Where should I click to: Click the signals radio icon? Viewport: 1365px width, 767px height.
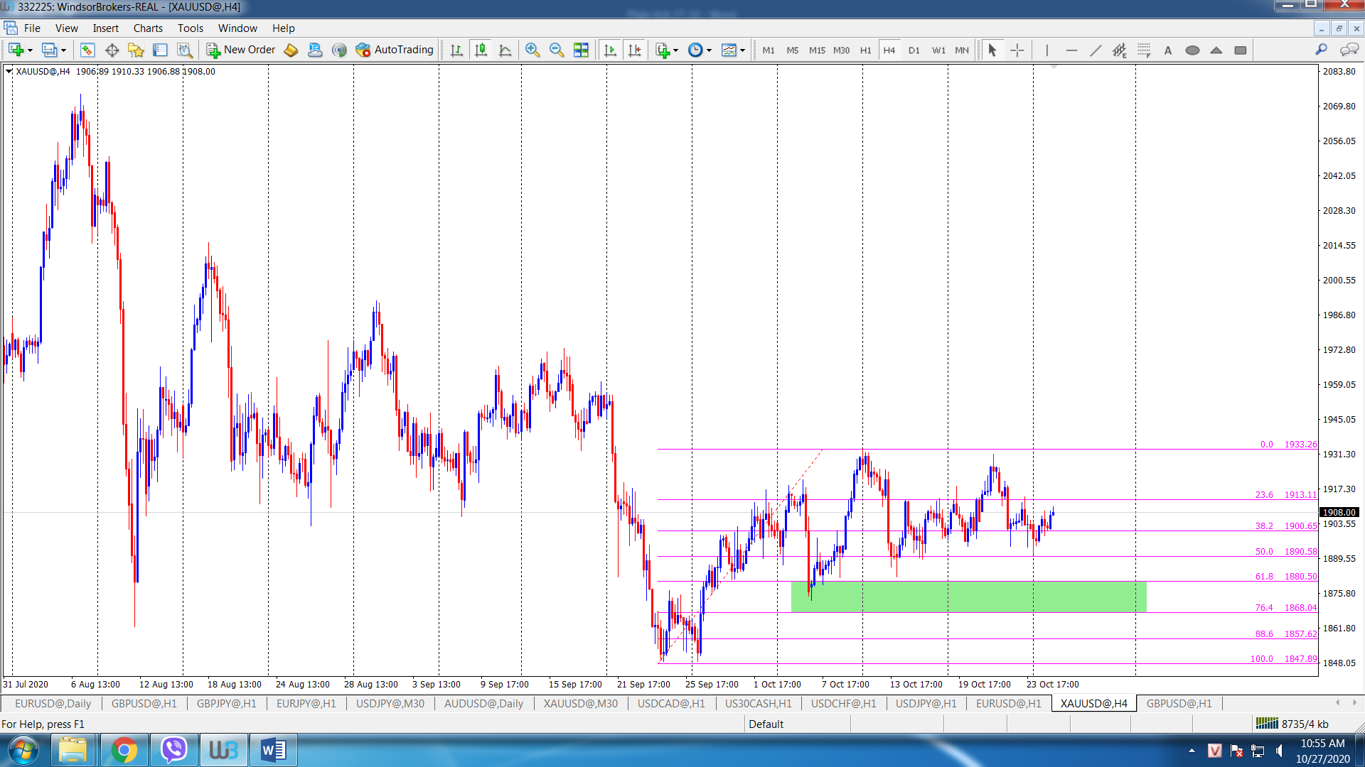(x=339, y=50)
